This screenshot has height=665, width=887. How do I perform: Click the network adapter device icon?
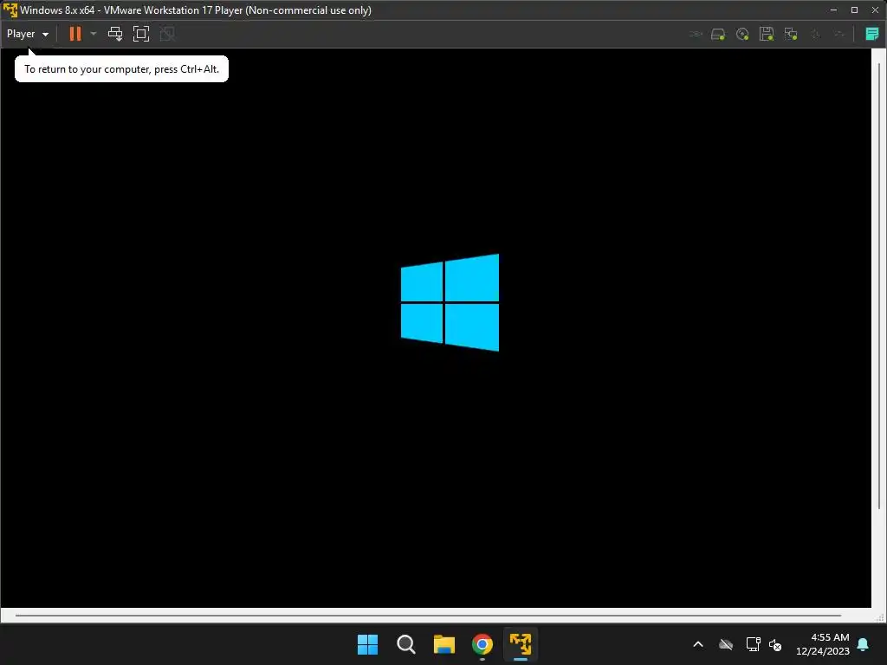click(x=791, y=35)
